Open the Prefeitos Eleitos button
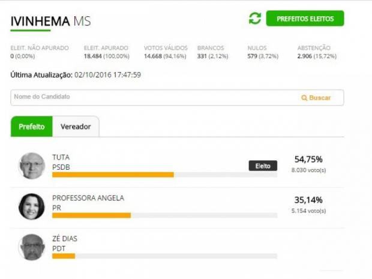Viewport: 372px width, 279px height. pyautogui.click(x=305, y=19)
